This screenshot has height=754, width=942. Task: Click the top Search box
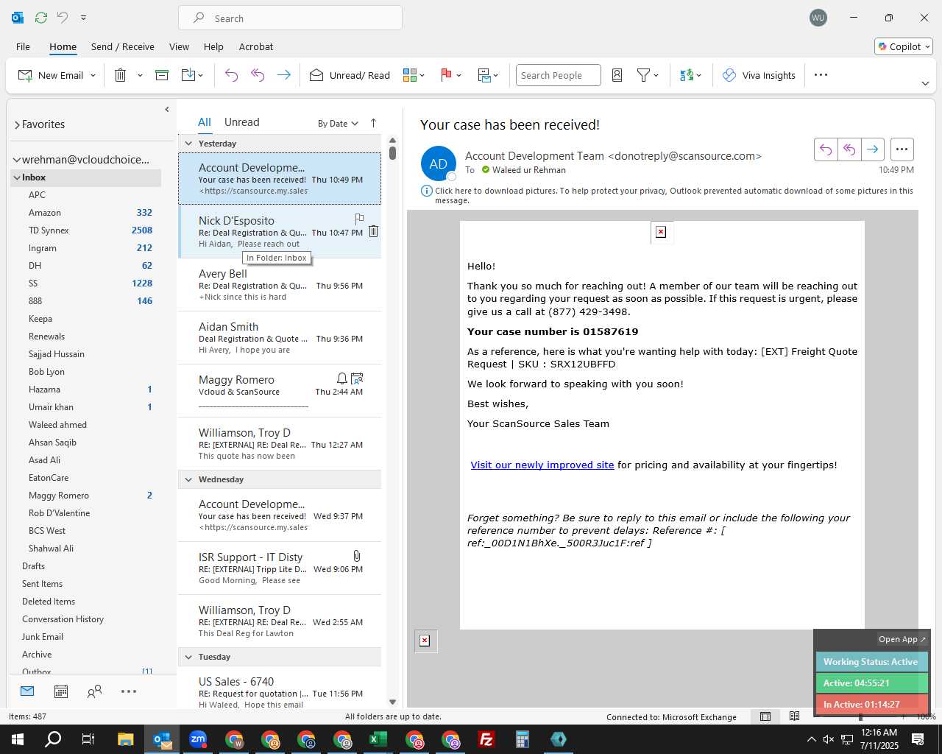290,18
